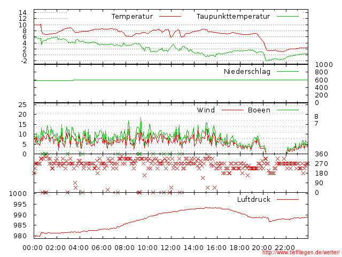Image resolution: width=342 pixels, height=257 pixels.
Task: Click the -2 temperature axis value
Action: [24, 61]
